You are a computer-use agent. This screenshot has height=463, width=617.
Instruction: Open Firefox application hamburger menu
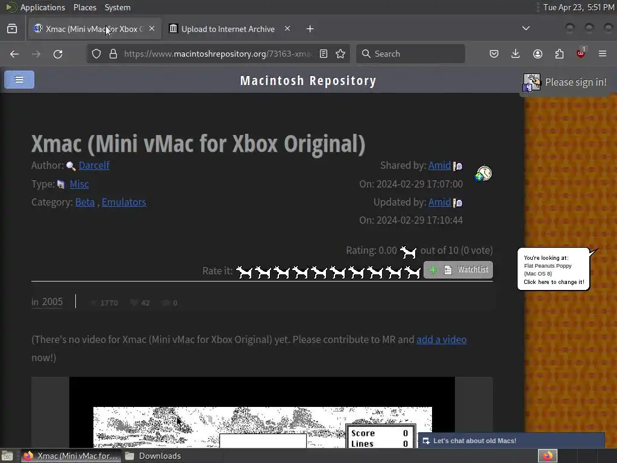603,54
